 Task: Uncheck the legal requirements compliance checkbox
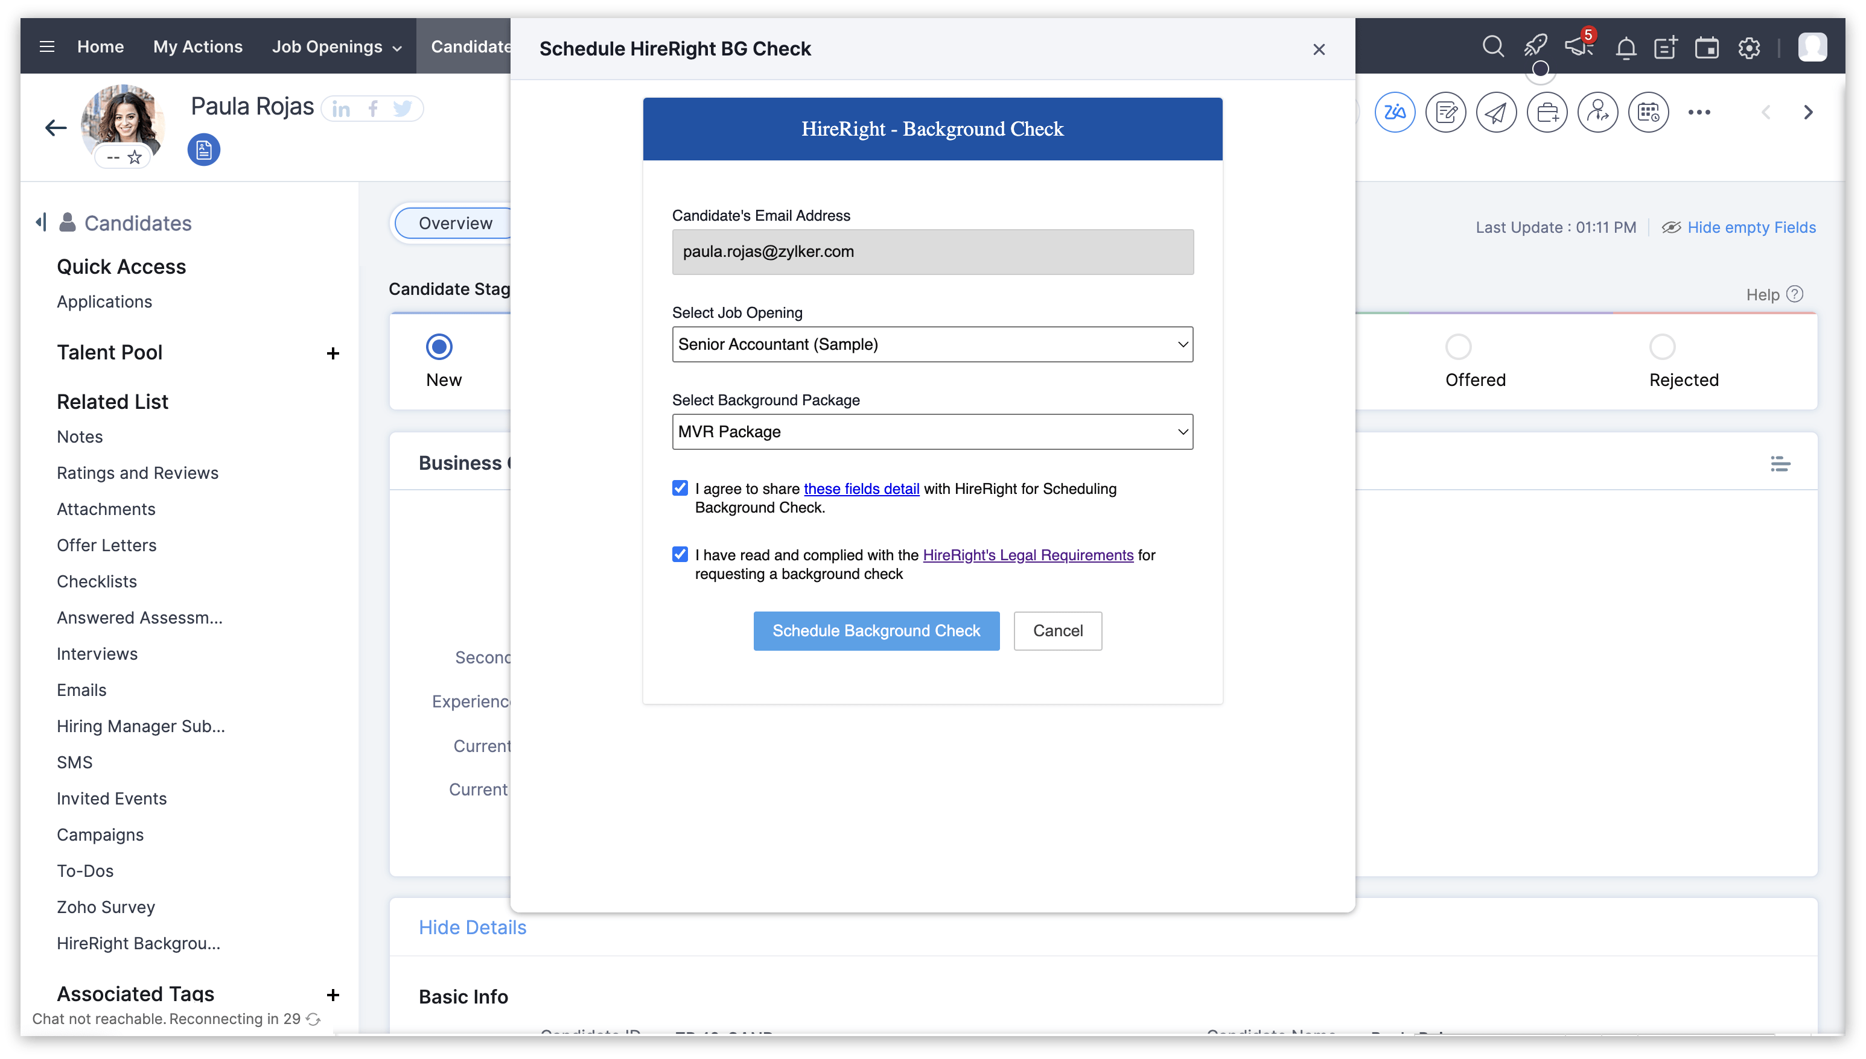tap(680, 554)
